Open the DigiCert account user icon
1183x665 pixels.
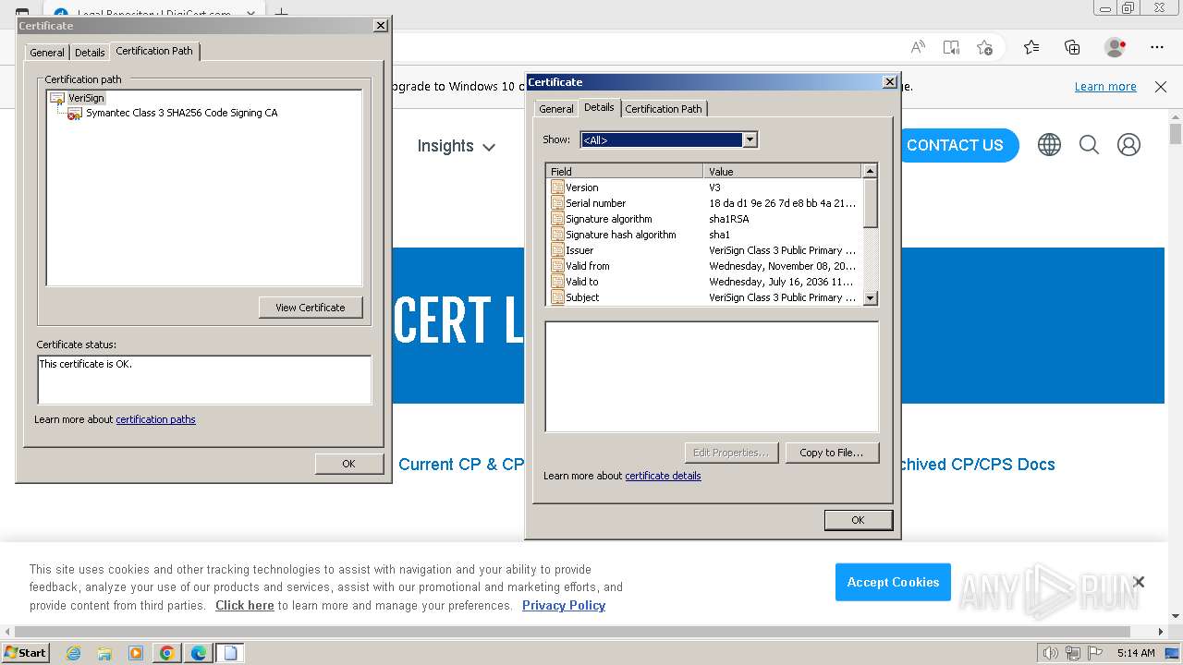[1128, 145]
